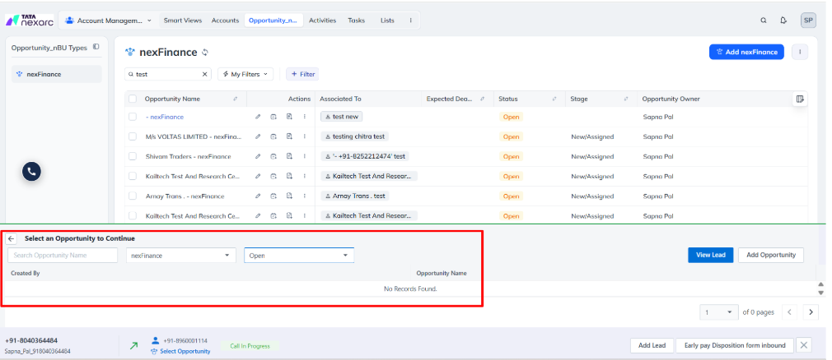
Task: Click back arrow in Select an Opportunity panel
Action: tap(12, 238)
